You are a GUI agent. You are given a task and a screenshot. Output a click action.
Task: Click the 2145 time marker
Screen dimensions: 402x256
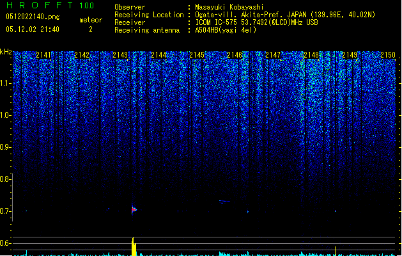197,55
